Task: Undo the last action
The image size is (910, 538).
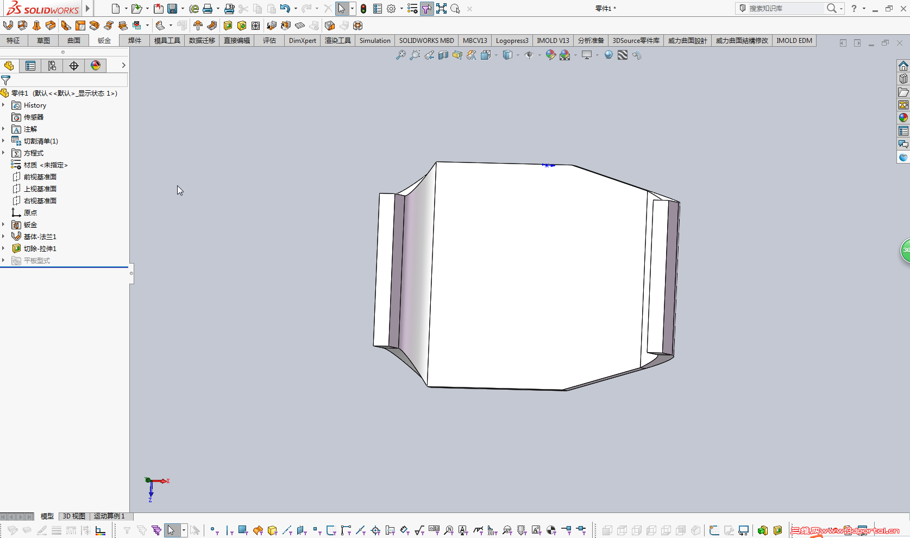Action: point(285,9)
